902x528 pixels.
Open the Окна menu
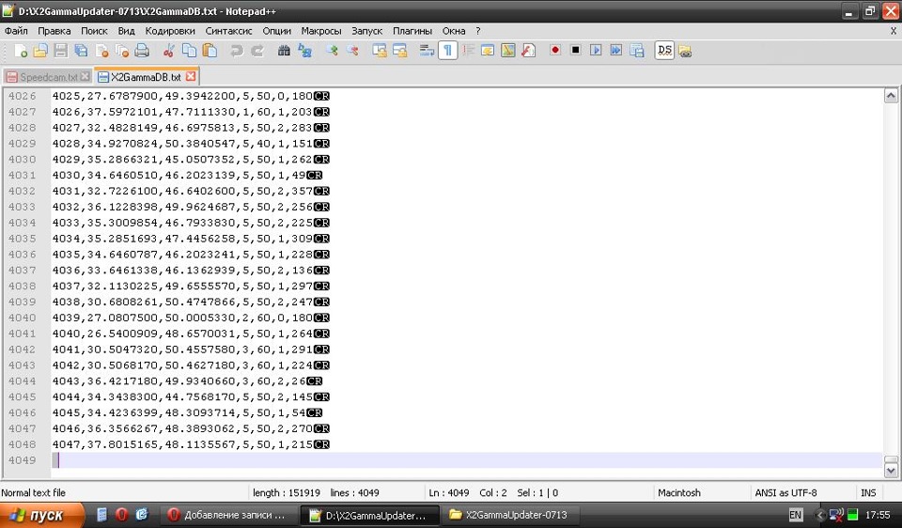(x=453, y=31)
